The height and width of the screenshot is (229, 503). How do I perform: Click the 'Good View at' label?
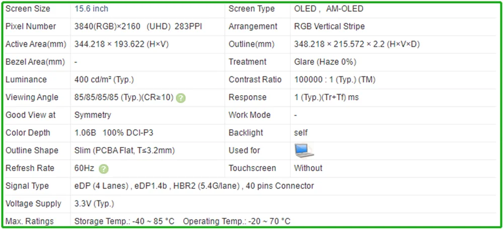(31, 115)
